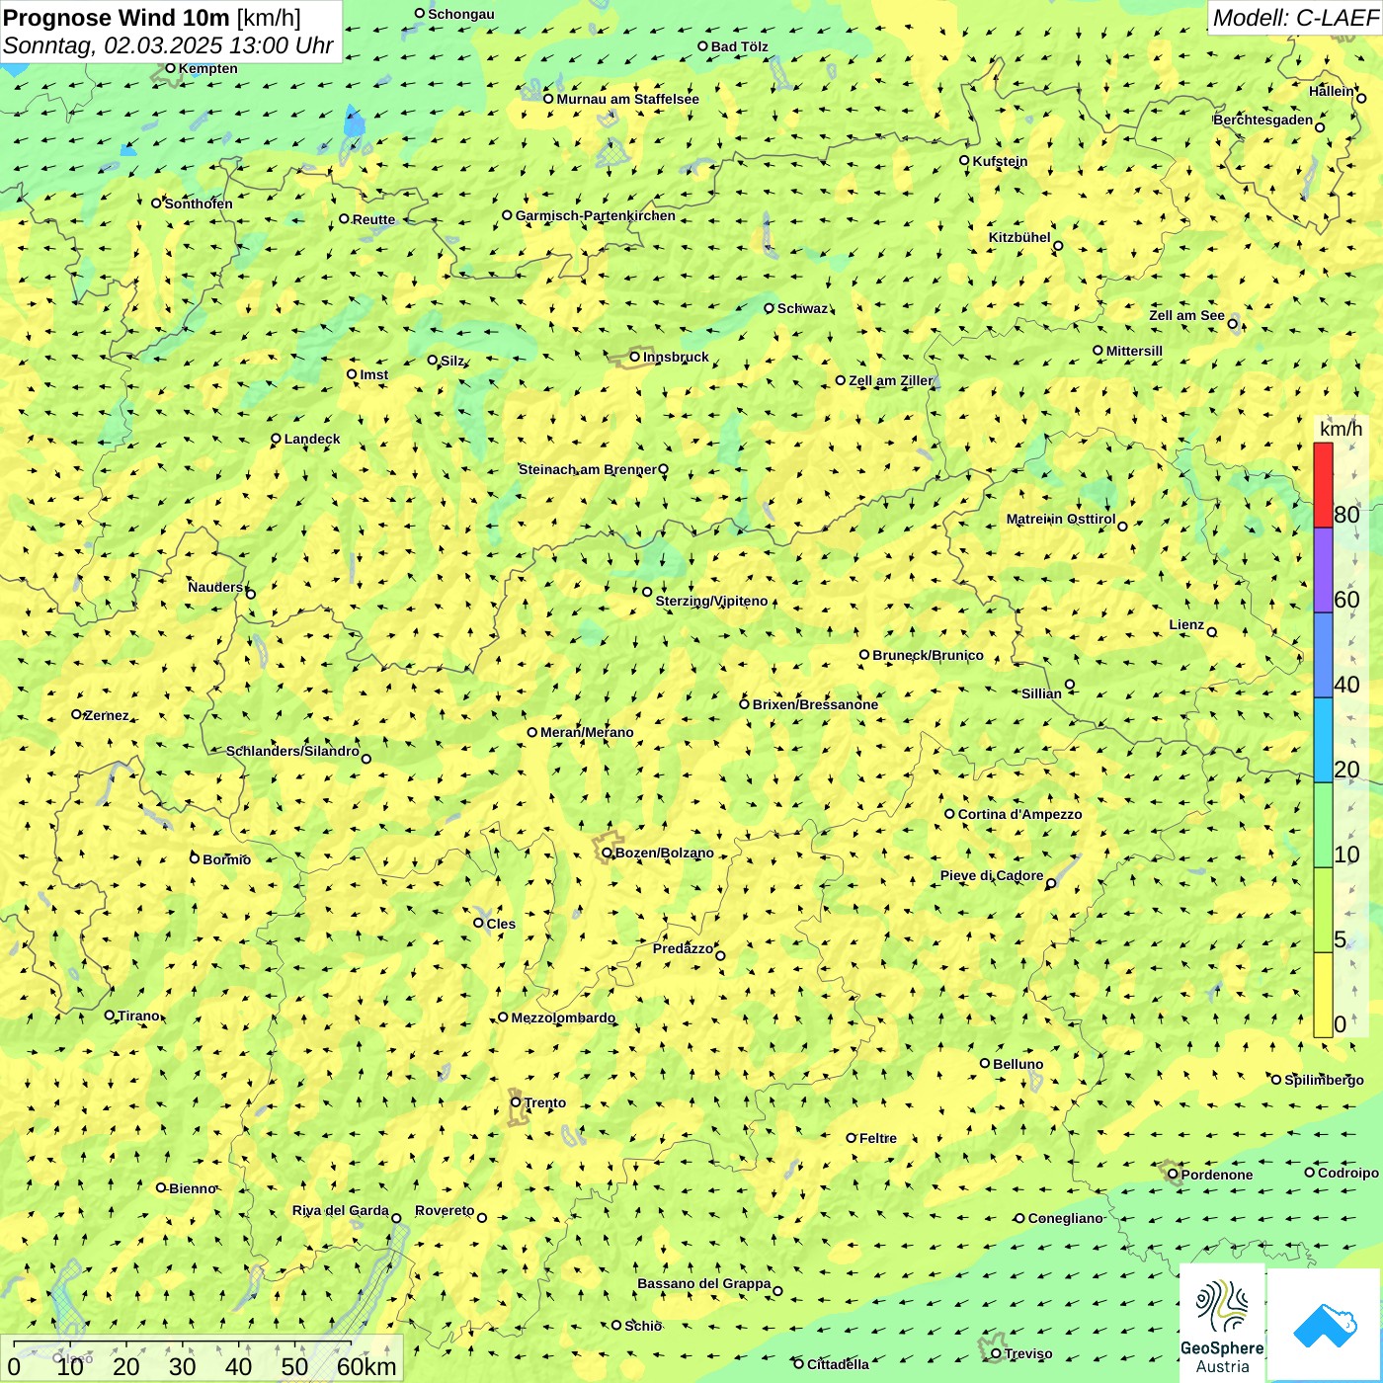
Task: Click the Bormio label
Action: pyautogui.click(x=226, y=859)
